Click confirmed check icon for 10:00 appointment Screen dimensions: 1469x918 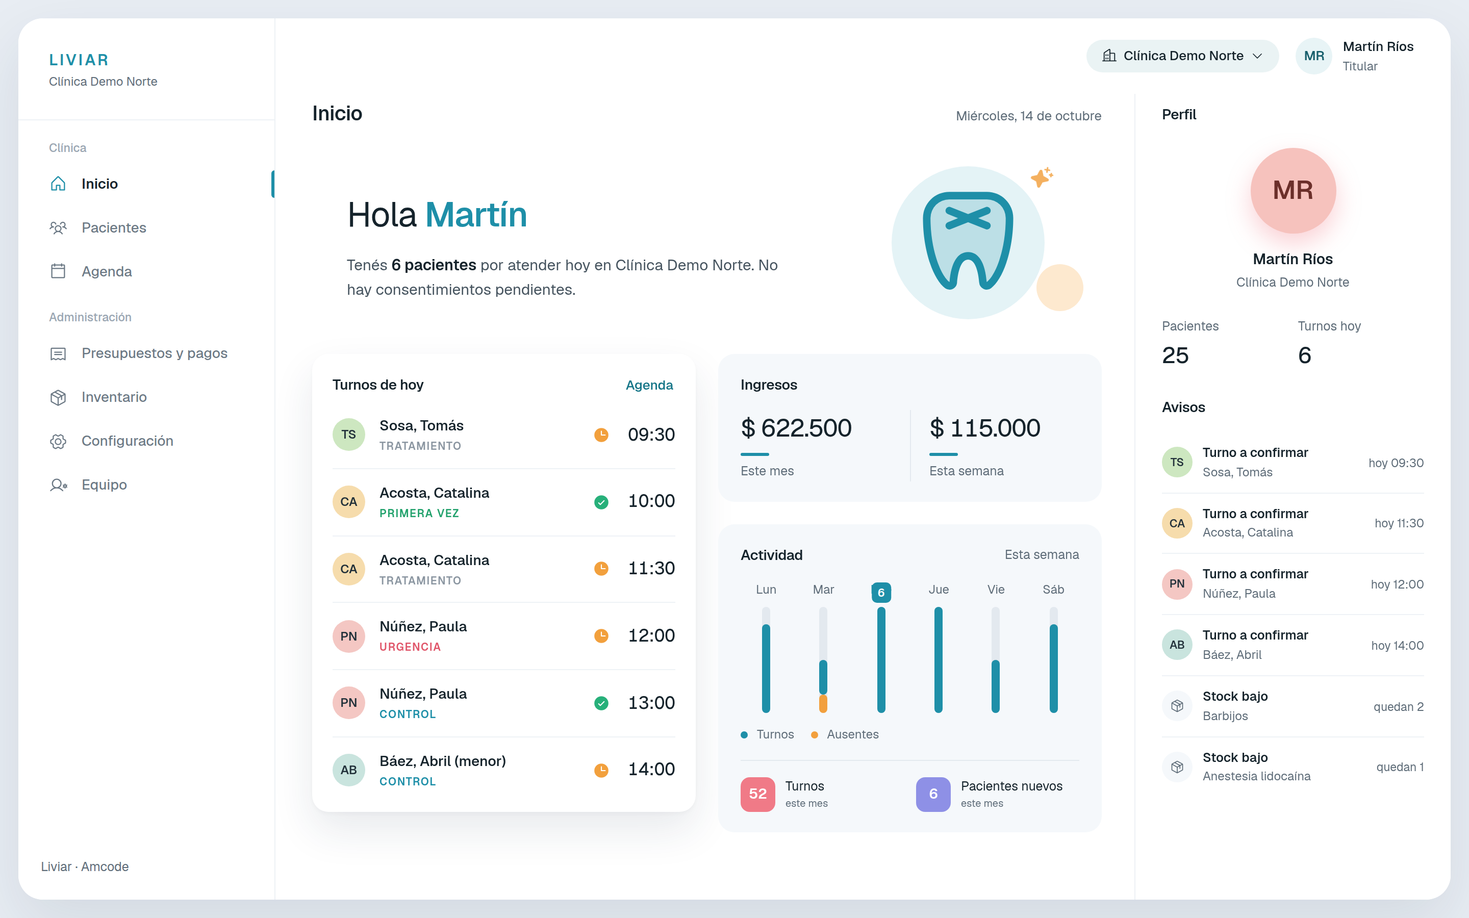[x=601, y=502]
